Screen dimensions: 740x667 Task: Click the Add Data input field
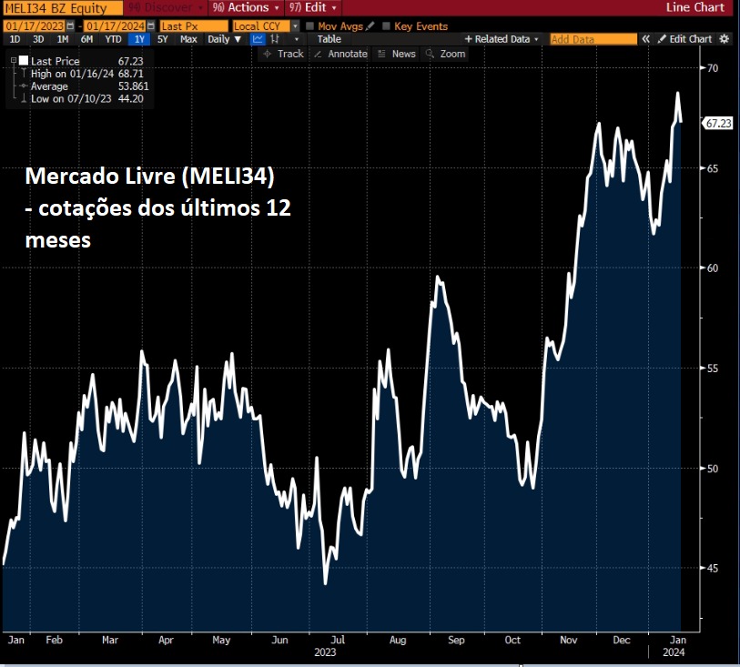click(593, 39)
